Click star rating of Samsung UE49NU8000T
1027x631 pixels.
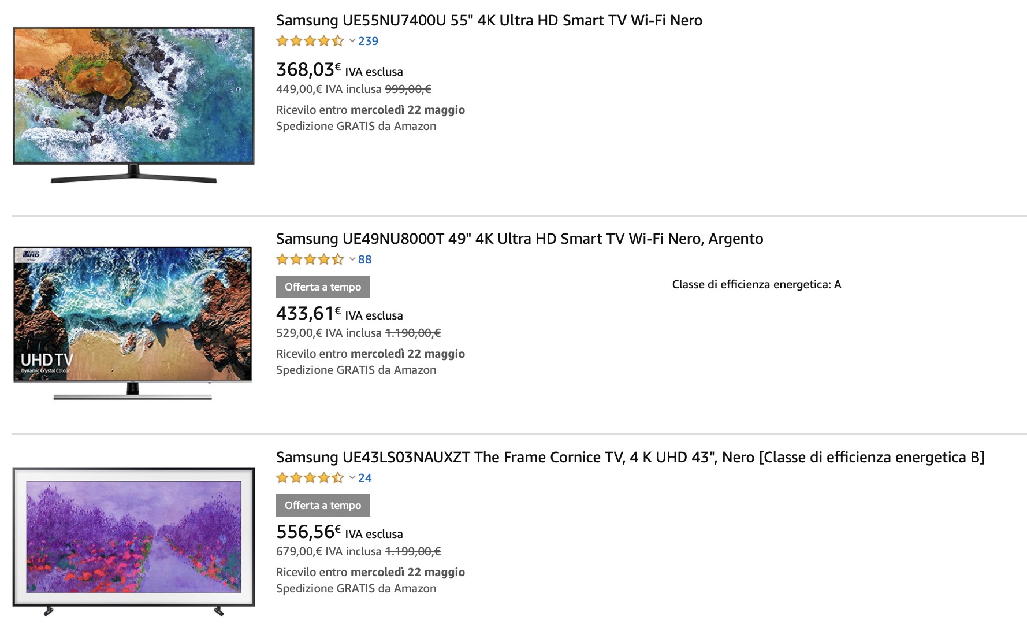tap(310, 259)
